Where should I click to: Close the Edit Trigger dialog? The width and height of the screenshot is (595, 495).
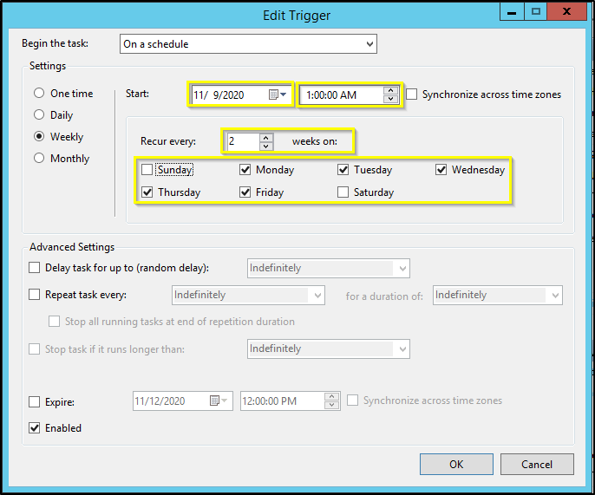567,11
